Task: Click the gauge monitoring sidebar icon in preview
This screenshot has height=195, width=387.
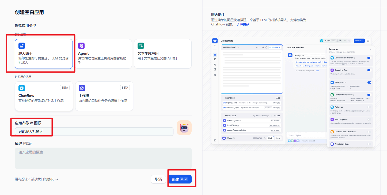Action: tap(215, 75)
